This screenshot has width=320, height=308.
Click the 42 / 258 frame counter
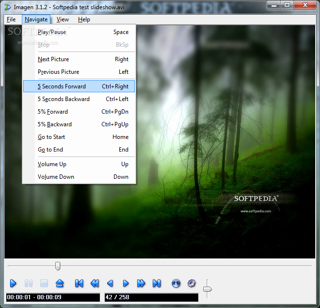[x=151, y=297]
